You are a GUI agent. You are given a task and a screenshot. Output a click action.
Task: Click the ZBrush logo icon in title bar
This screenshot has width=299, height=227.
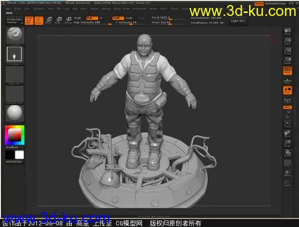point(3,3)
